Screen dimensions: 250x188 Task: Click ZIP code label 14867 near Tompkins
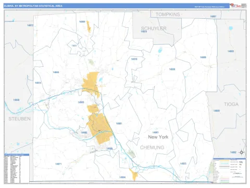pyautogui.click(x=213, y=17)
